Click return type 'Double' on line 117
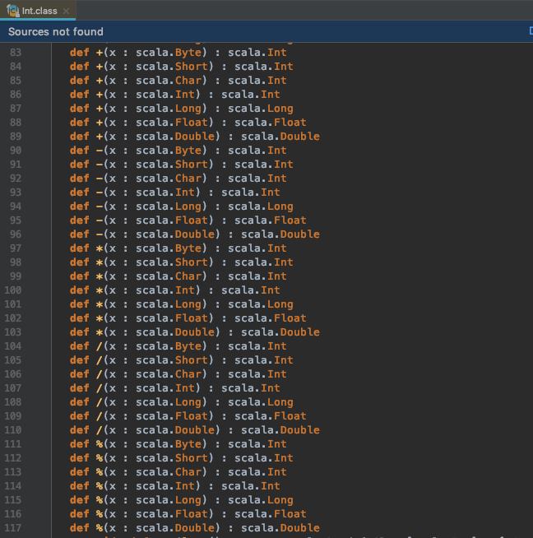Viewport: 533px width, 538px height. [300, 527]
